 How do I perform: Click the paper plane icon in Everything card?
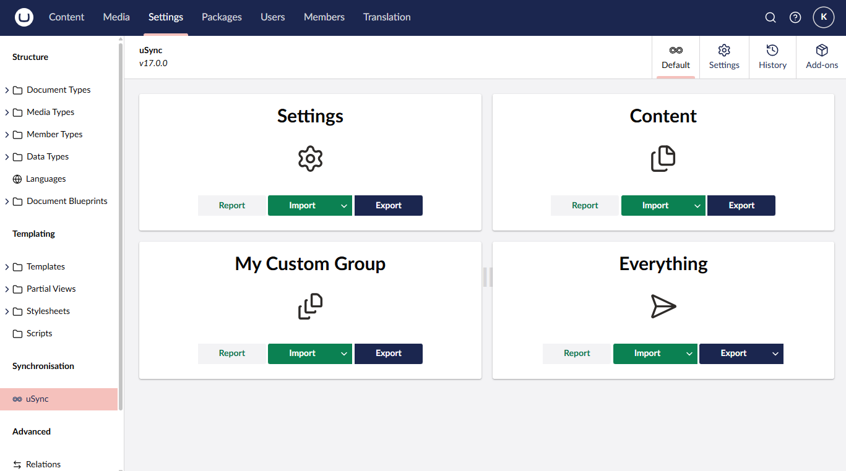pyautogui.click(x=663, y=307)
